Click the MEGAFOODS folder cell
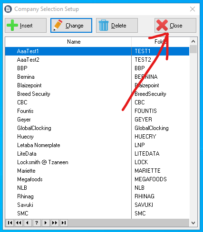203x232 pixels. [151, 179]
